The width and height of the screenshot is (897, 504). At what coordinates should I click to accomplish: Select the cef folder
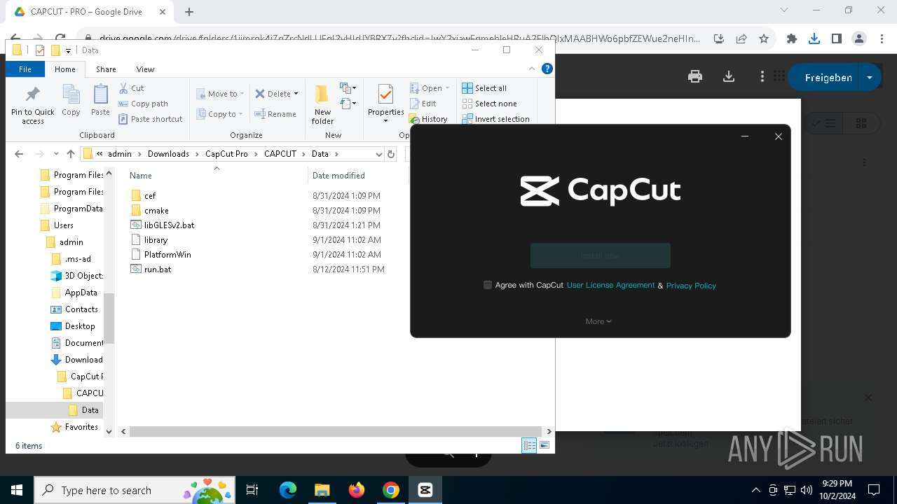[149, 196]
